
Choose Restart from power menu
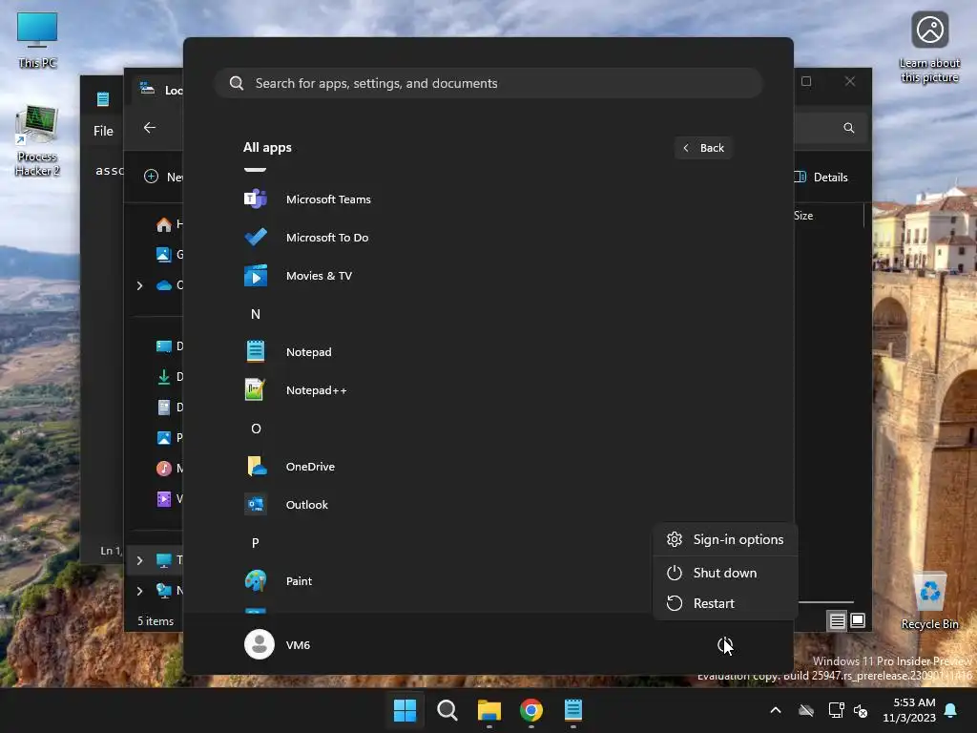tap(725, 603)
